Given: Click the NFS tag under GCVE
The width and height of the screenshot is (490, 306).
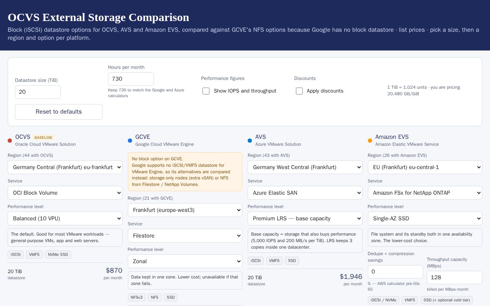Looking at the screenshot, I should 155,297.
